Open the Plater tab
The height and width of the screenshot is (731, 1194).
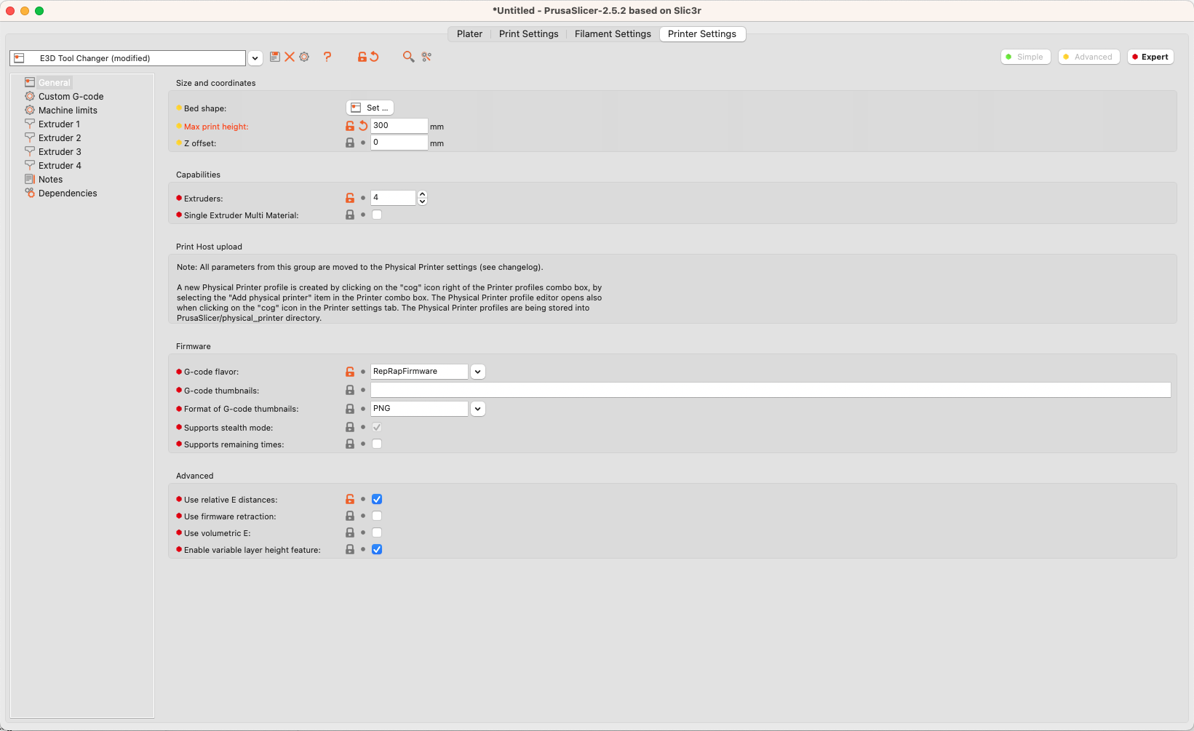[469, 34]
